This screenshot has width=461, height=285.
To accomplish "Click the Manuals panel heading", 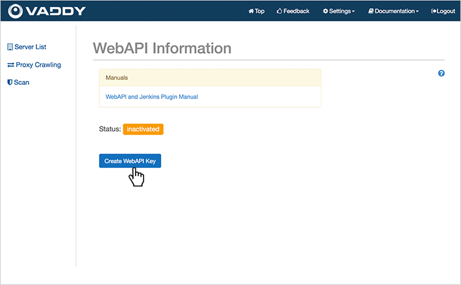I will (210, 78).
